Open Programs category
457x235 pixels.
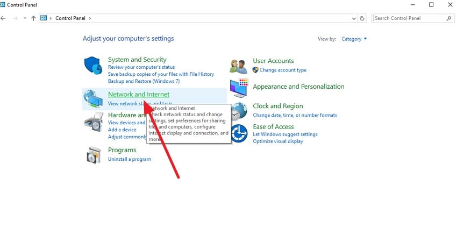pos(122,150)
